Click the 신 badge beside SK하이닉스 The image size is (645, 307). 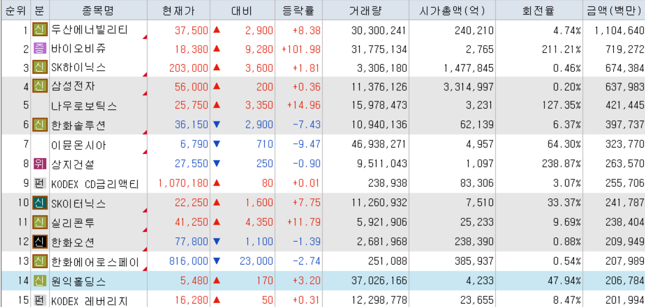40,67
